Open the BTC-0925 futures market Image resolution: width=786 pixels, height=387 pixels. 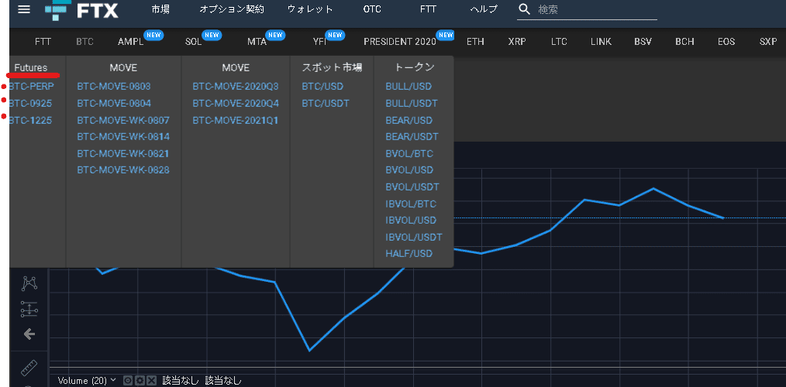(x=30, y=104)
